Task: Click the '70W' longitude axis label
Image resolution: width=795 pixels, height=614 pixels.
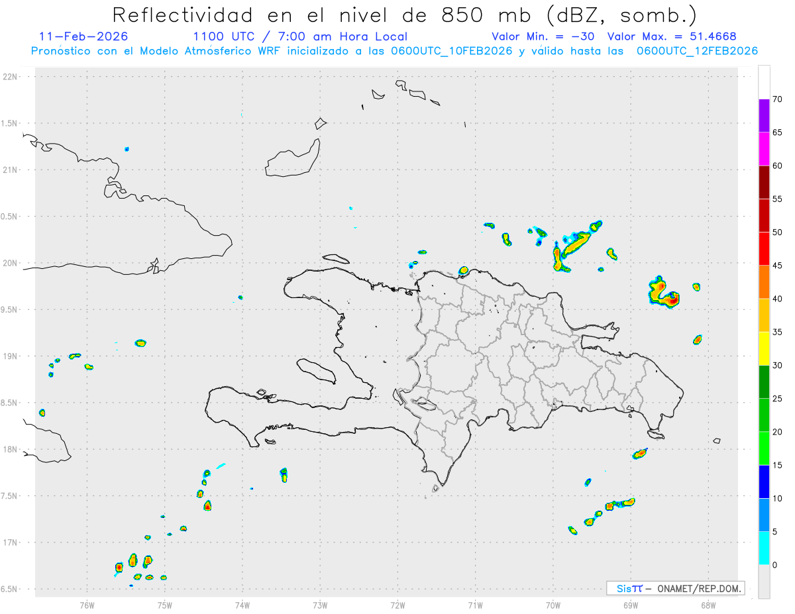Action: coord(553,605)
